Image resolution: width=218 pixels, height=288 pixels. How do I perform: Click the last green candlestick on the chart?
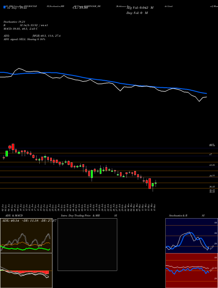[156, 183]
